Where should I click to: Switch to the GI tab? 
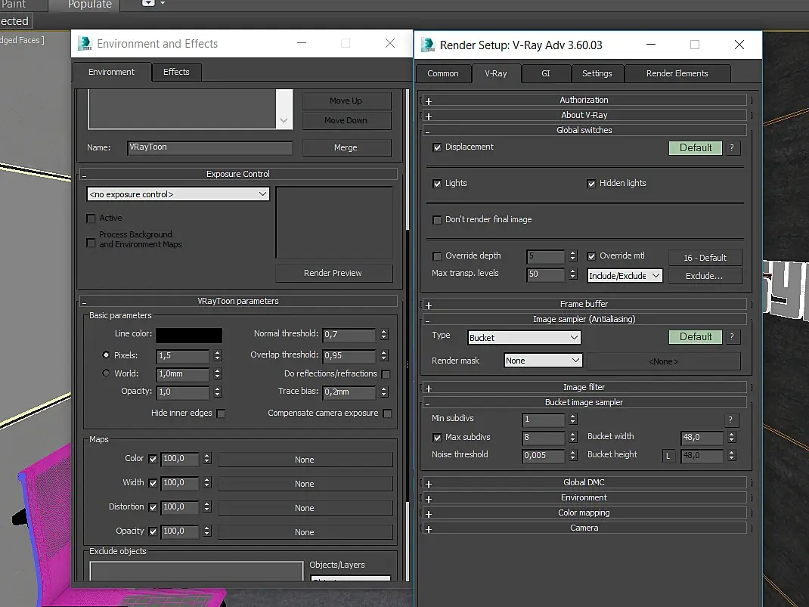click(x=545, y=73)
